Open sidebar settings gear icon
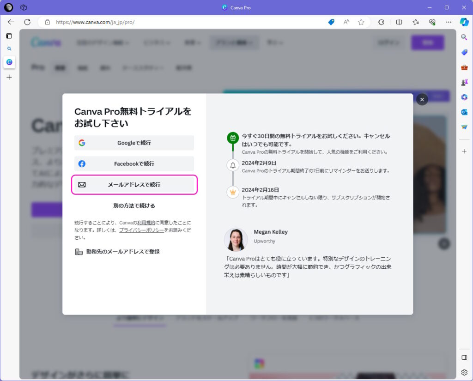Screen dimensions: 473x381 point(464,372)
